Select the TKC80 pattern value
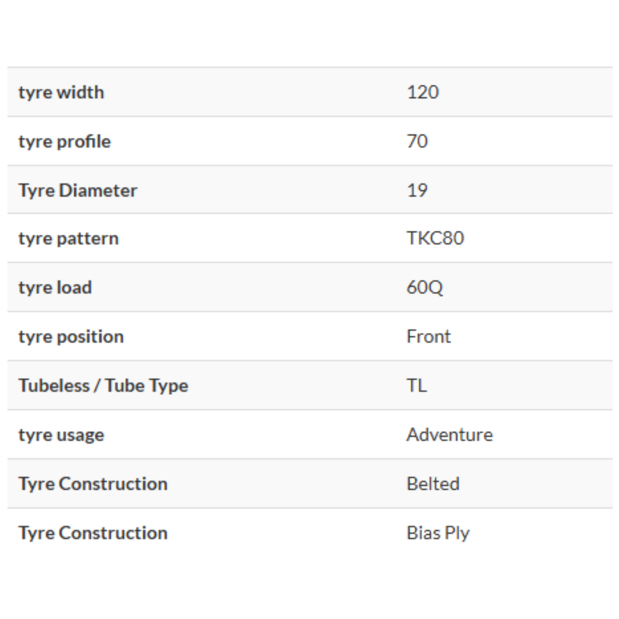The width and height of the screenshot is (619, 619). pyautogui.click(x=435, y=239)
